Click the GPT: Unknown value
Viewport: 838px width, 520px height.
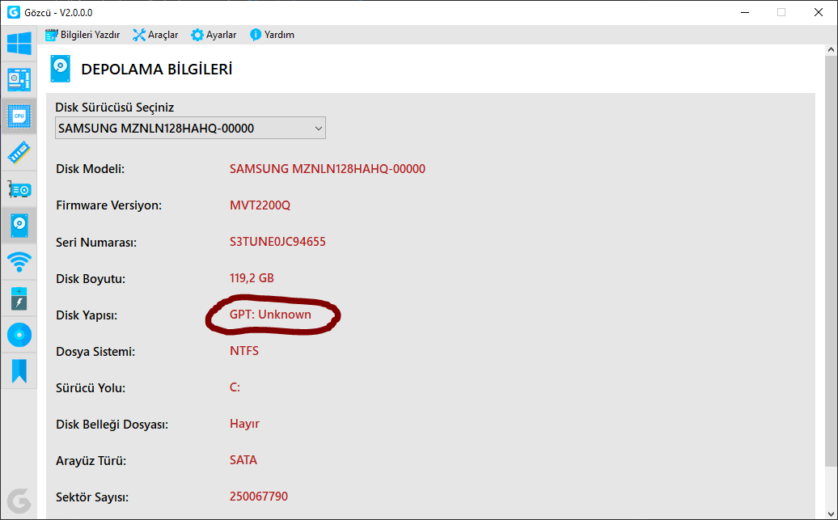click(x=270, y=315)
